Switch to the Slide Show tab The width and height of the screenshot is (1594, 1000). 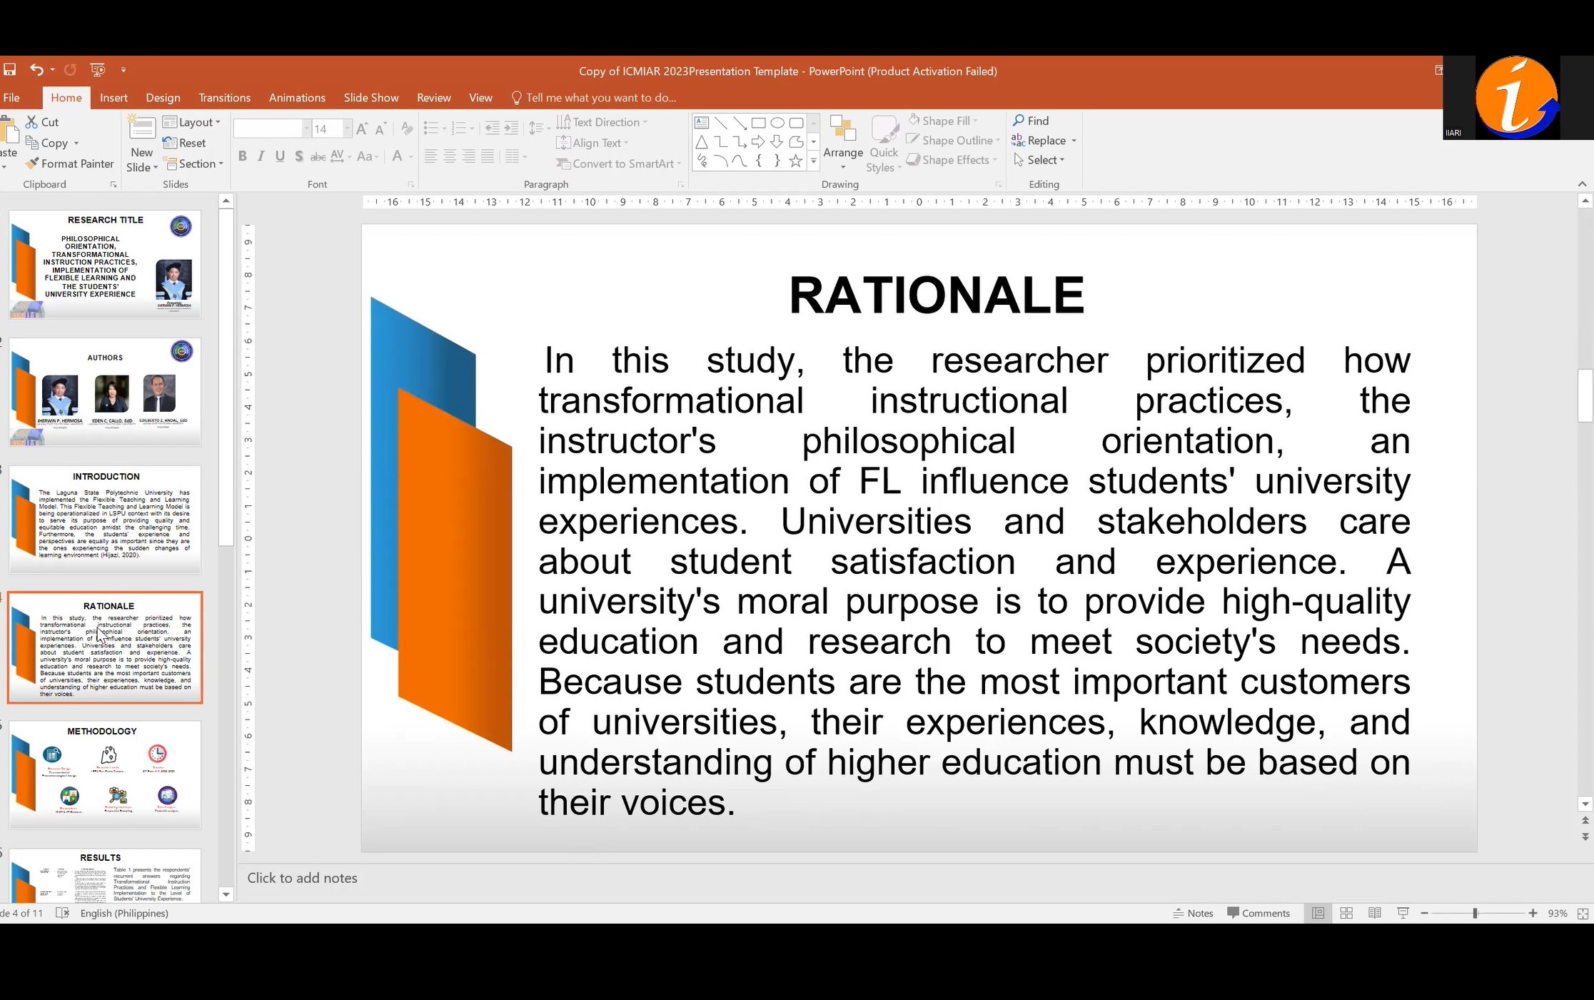370,98
